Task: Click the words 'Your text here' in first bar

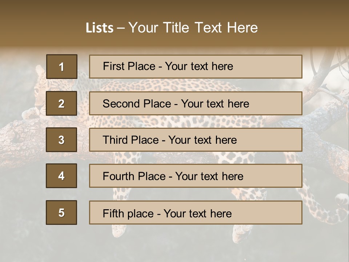Action: click(x=199, y=67)
